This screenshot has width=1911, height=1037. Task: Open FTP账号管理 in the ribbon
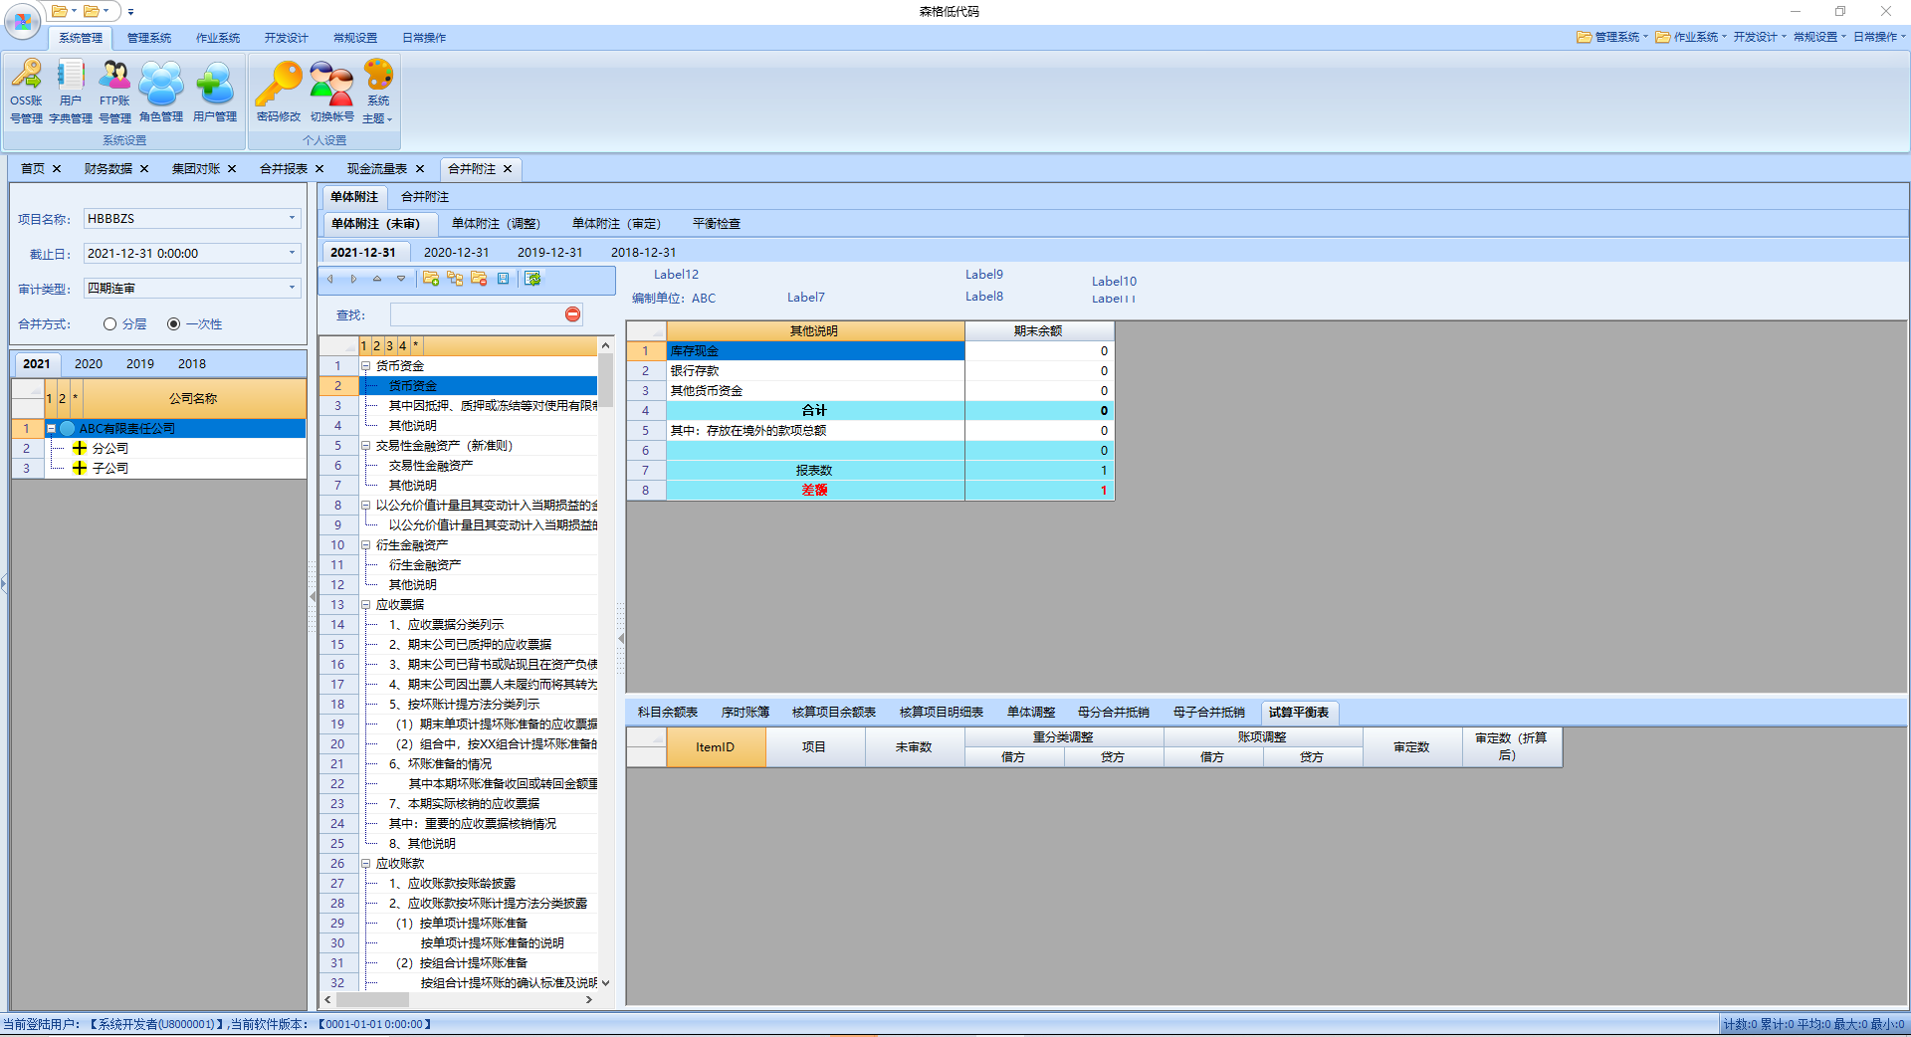(114, 92)
